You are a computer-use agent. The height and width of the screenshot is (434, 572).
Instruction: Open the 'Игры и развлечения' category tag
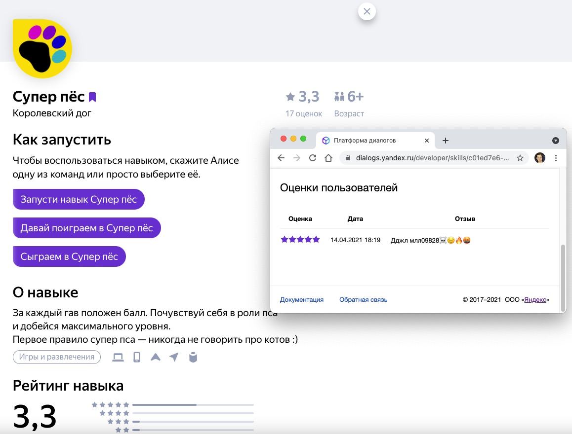click(56, 357)
